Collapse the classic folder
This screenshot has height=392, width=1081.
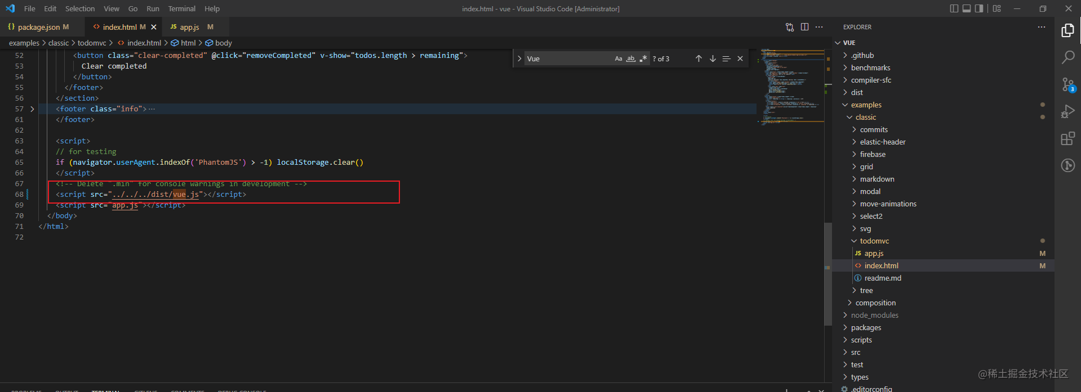coord(943,117)
